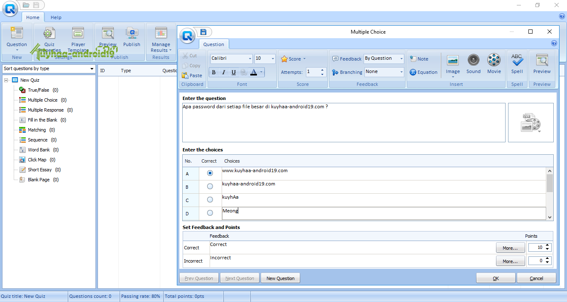Open the font name dropdown showing Calibri
Viewport: 567px width, 302px height.
tap(250, 59)
